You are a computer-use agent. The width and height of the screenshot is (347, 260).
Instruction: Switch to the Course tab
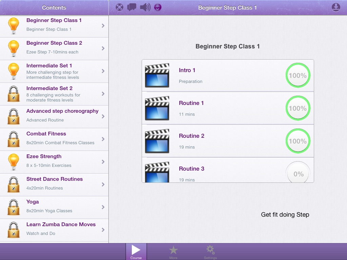pyautogui.click(x=136, y=252)
